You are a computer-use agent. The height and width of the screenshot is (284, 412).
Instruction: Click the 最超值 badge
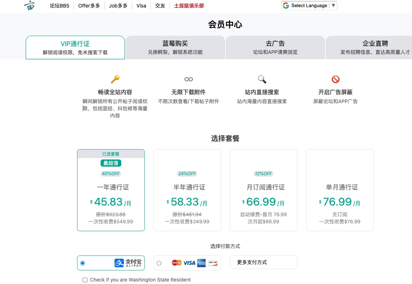[x=111, y=163]
